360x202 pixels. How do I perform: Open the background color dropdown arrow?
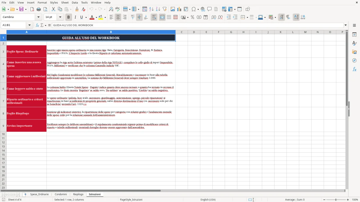tap(105, 17)
